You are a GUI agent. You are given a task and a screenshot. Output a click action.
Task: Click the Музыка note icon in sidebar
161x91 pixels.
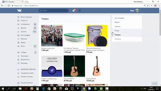18,39
